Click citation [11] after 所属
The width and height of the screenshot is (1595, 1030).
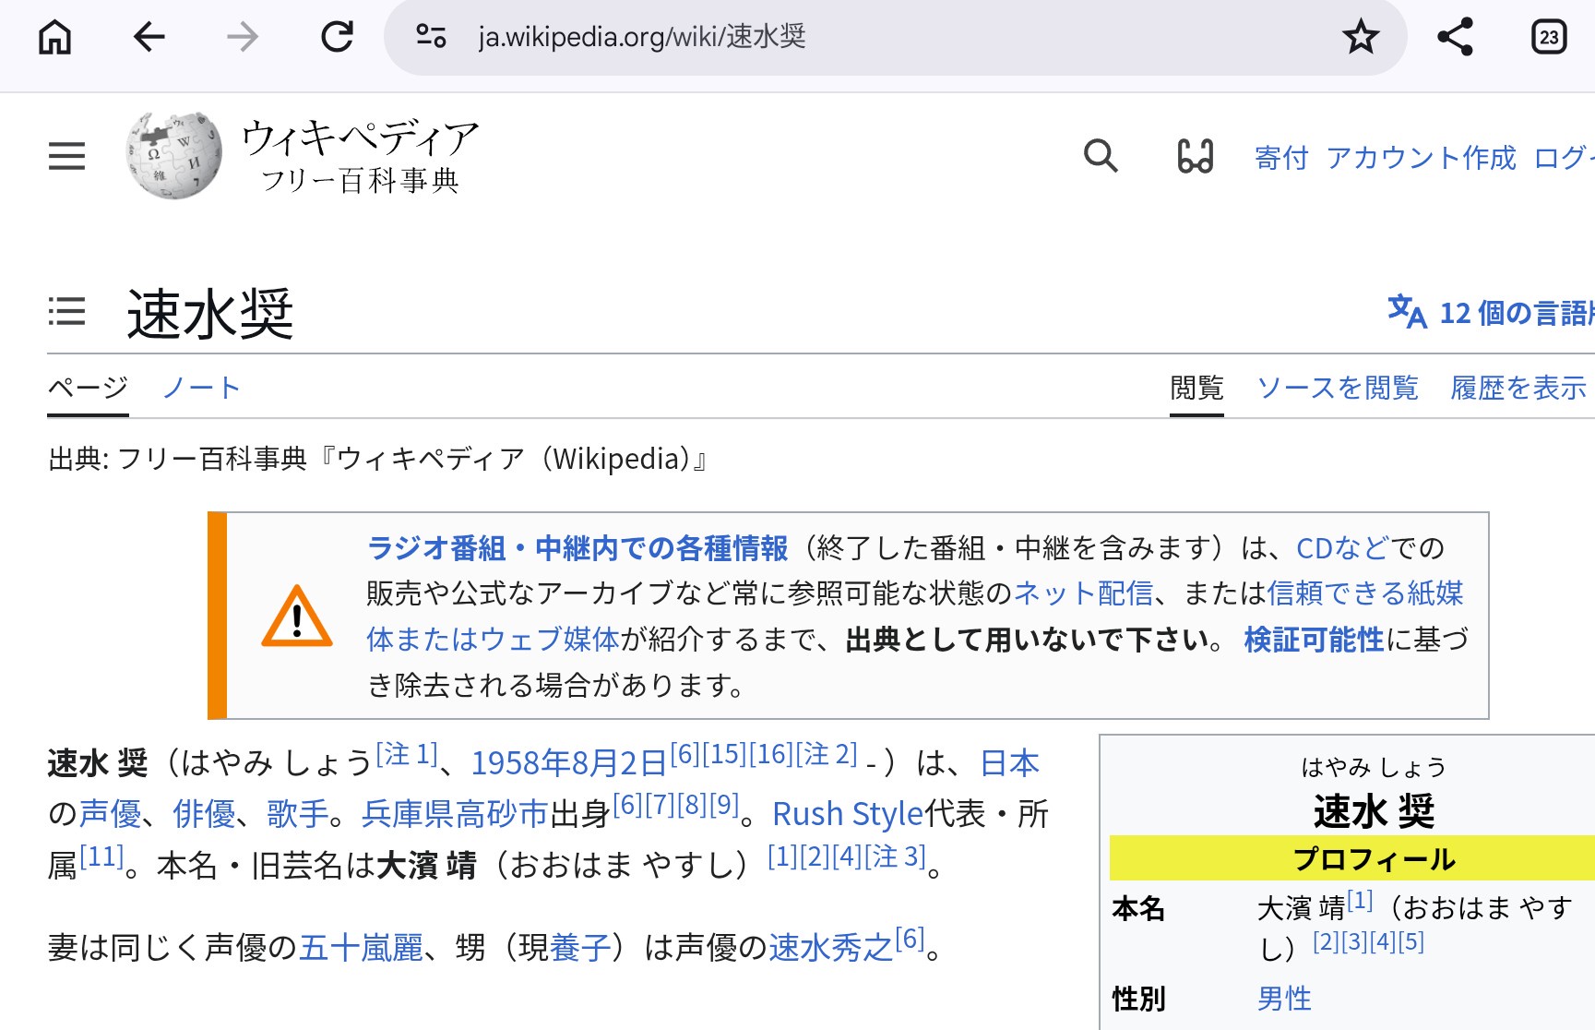[x=101, y=856]
